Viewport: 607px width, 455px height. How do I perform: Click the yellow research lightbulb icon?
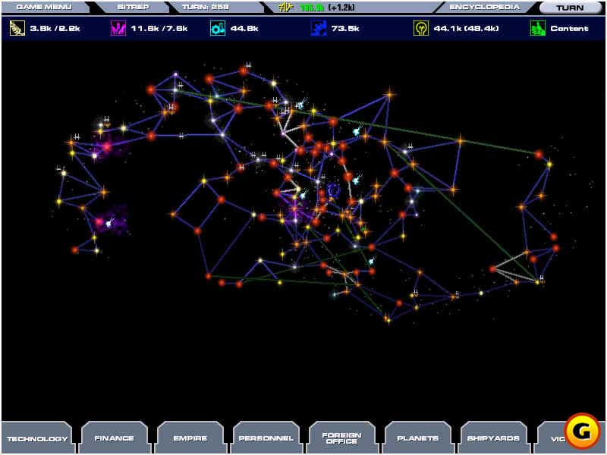[420, 29]
